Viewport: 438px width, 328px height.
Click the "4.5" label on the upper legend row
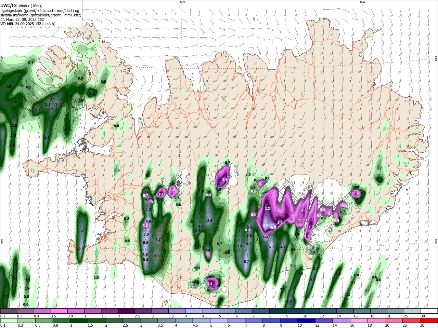click(205, 316)
